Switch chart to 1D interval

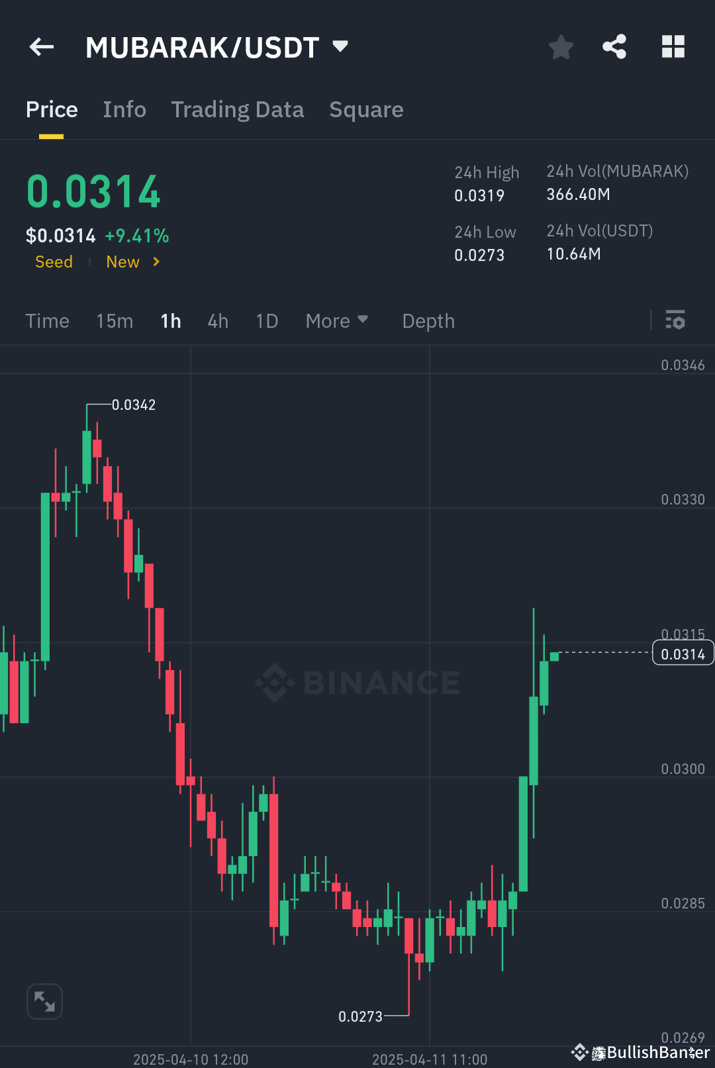tap(266, 320)
